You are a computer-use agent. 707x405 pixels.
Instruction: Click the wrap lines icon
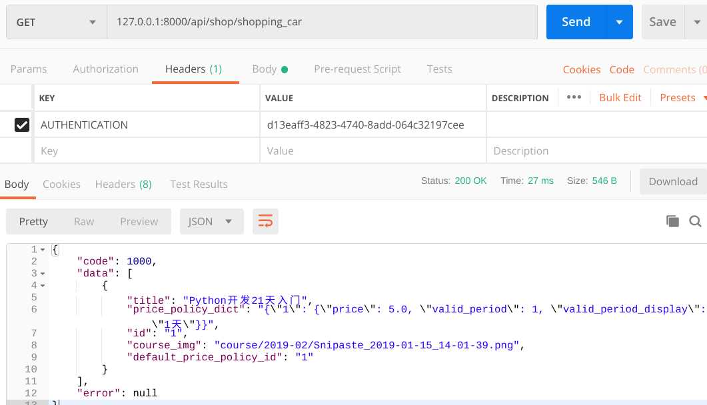[265, 222]
